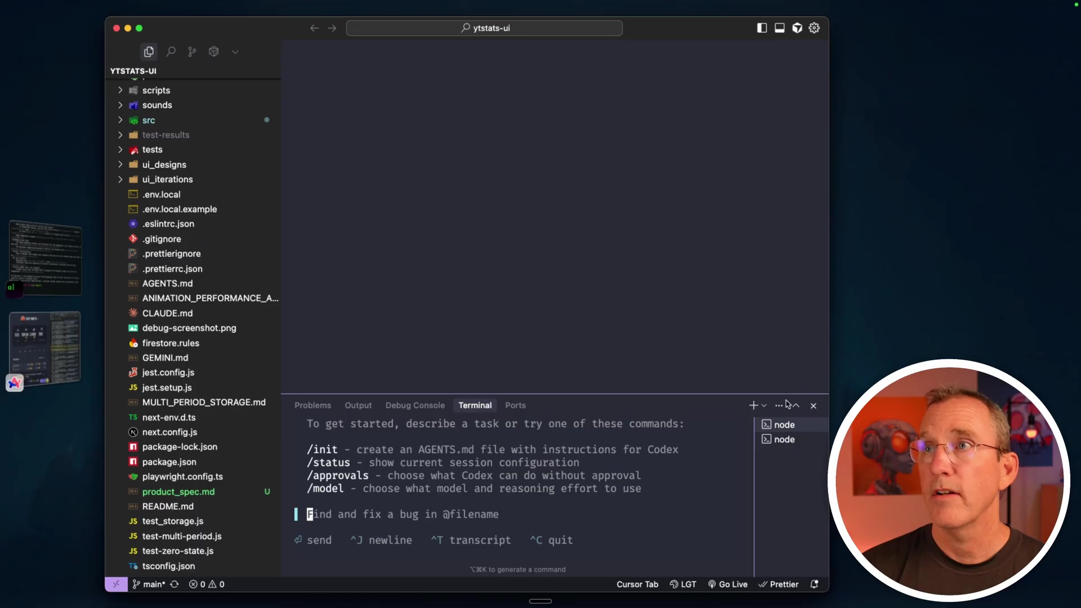1081x608 pixels.
Task: Open the Explorer view icon
Action: pos(149,52)
